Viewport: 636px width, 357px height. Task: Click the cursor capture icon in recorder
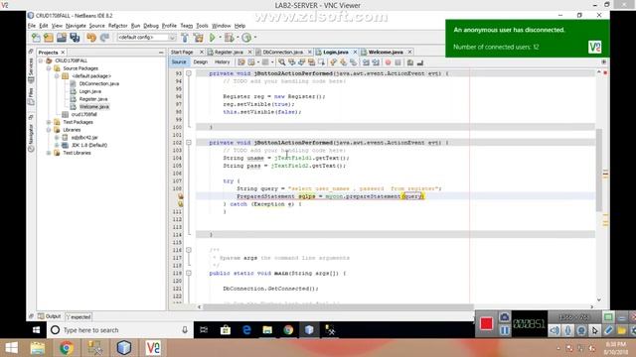click(x=594, y=330)
